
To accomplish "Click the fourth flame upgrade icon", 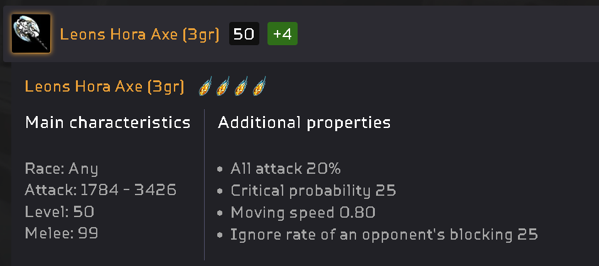I will (259, 87).
